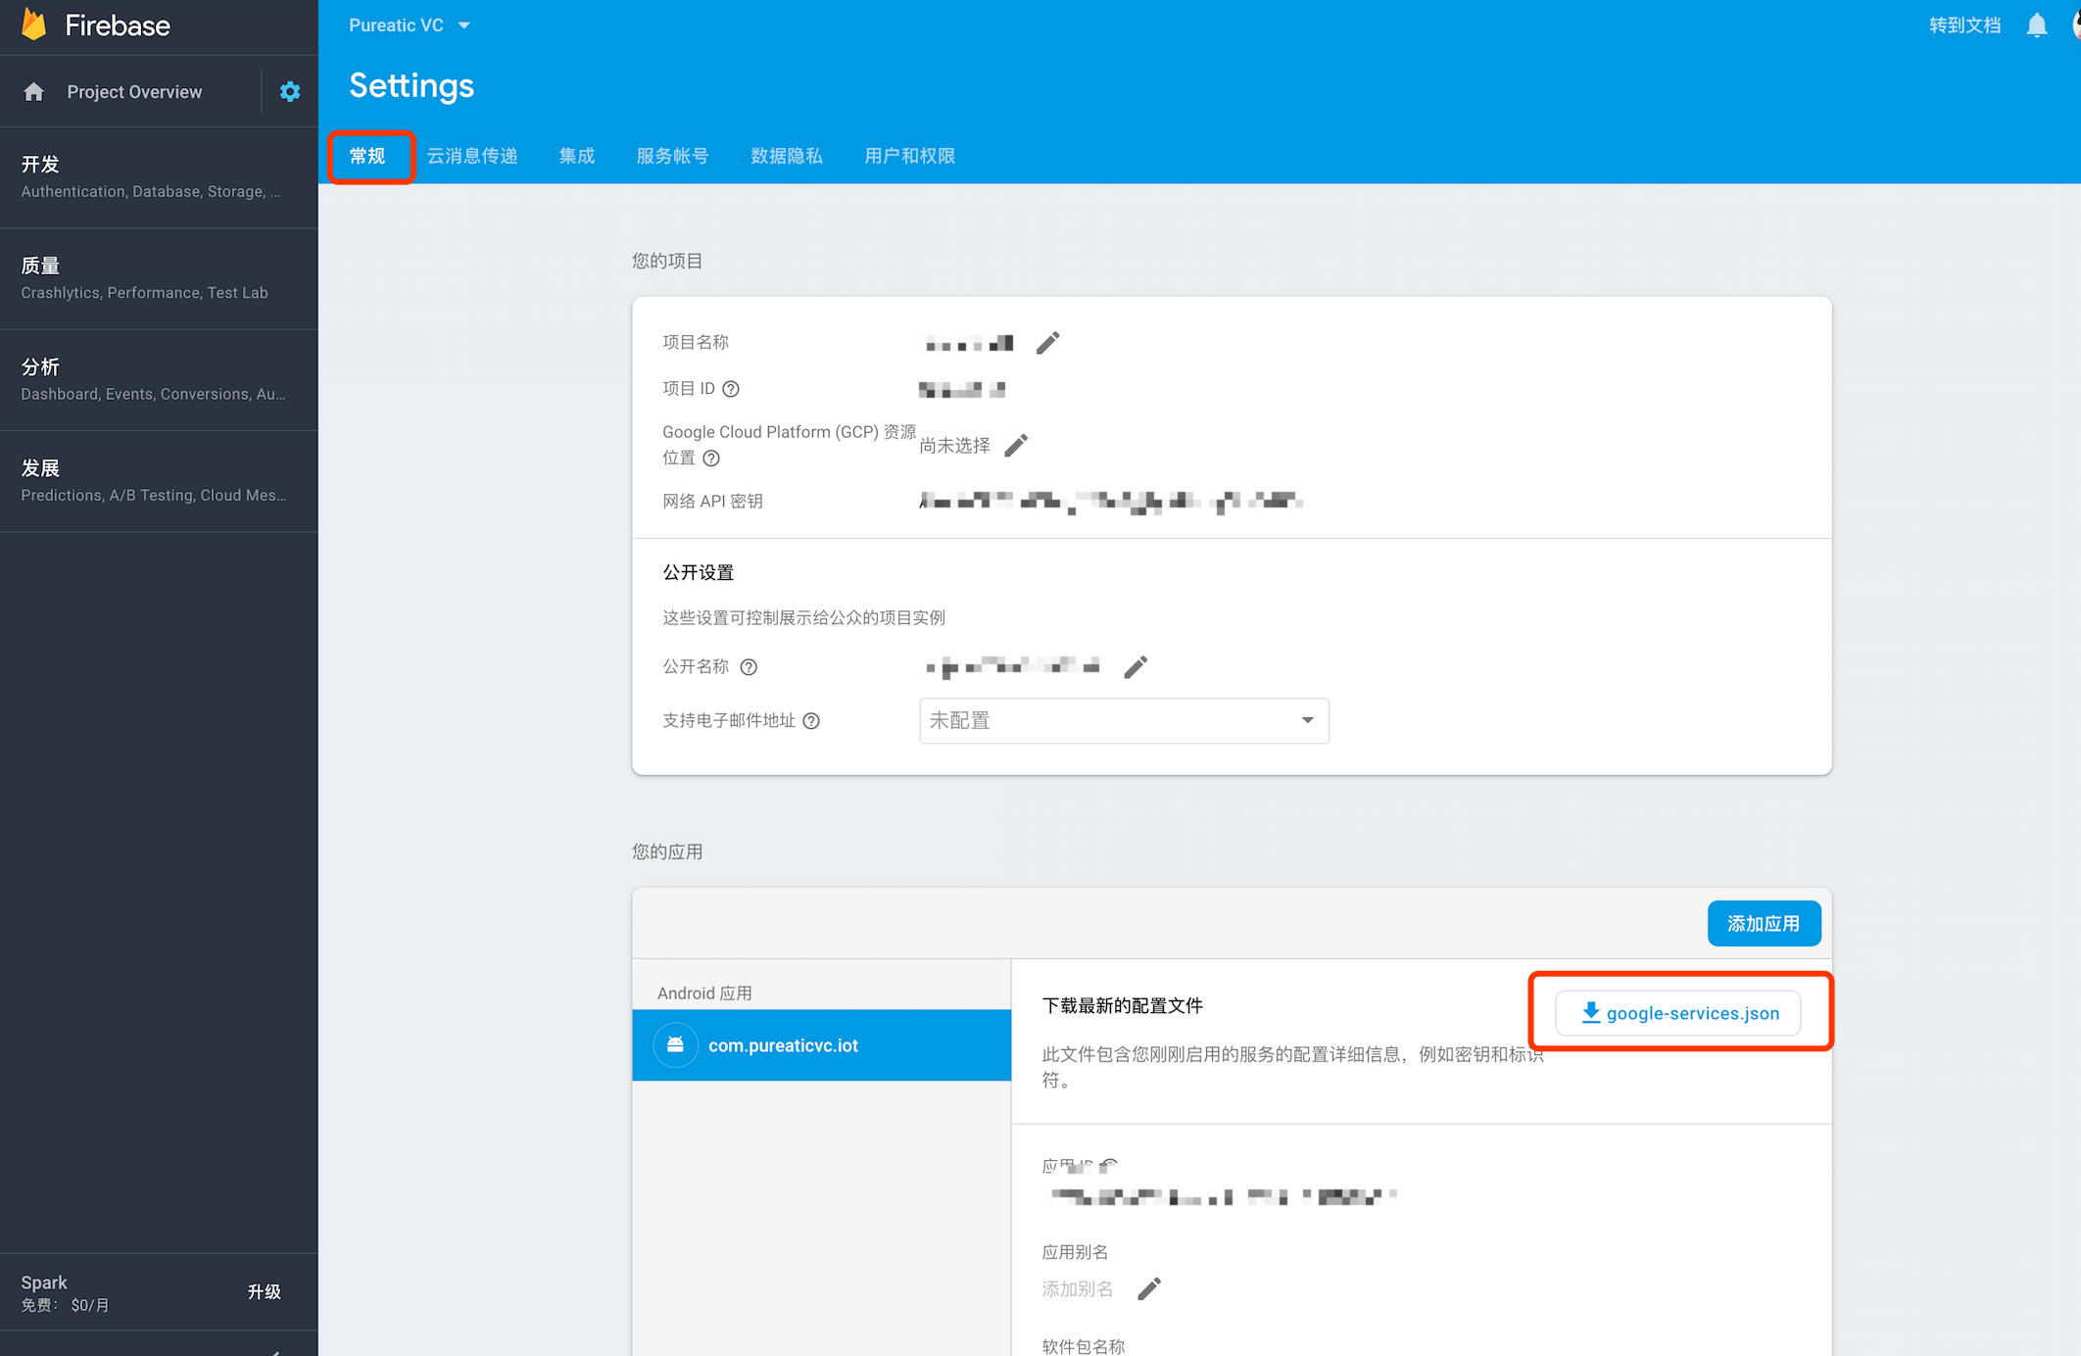This screenshot has width=2081, height=1356.
Task: Switch to the 集成 tab
Action: pyautogui.click(x=577, y=156)
